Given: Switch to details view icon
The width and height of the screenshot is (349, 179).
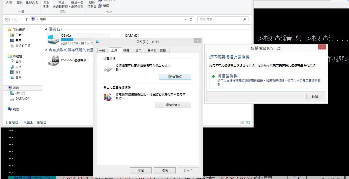Looking at the screenshot, I should 242,122.
